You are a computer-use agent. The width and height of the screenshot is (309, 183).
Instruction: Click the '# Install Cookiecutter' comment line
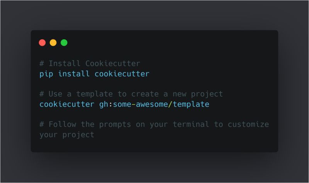tap(90, 64)
